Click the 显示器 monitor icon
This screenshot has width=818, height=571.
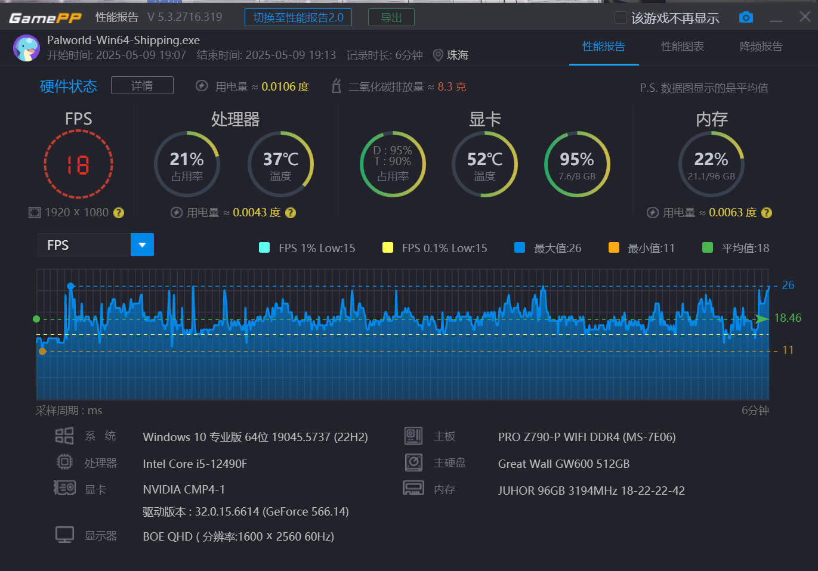64,535
